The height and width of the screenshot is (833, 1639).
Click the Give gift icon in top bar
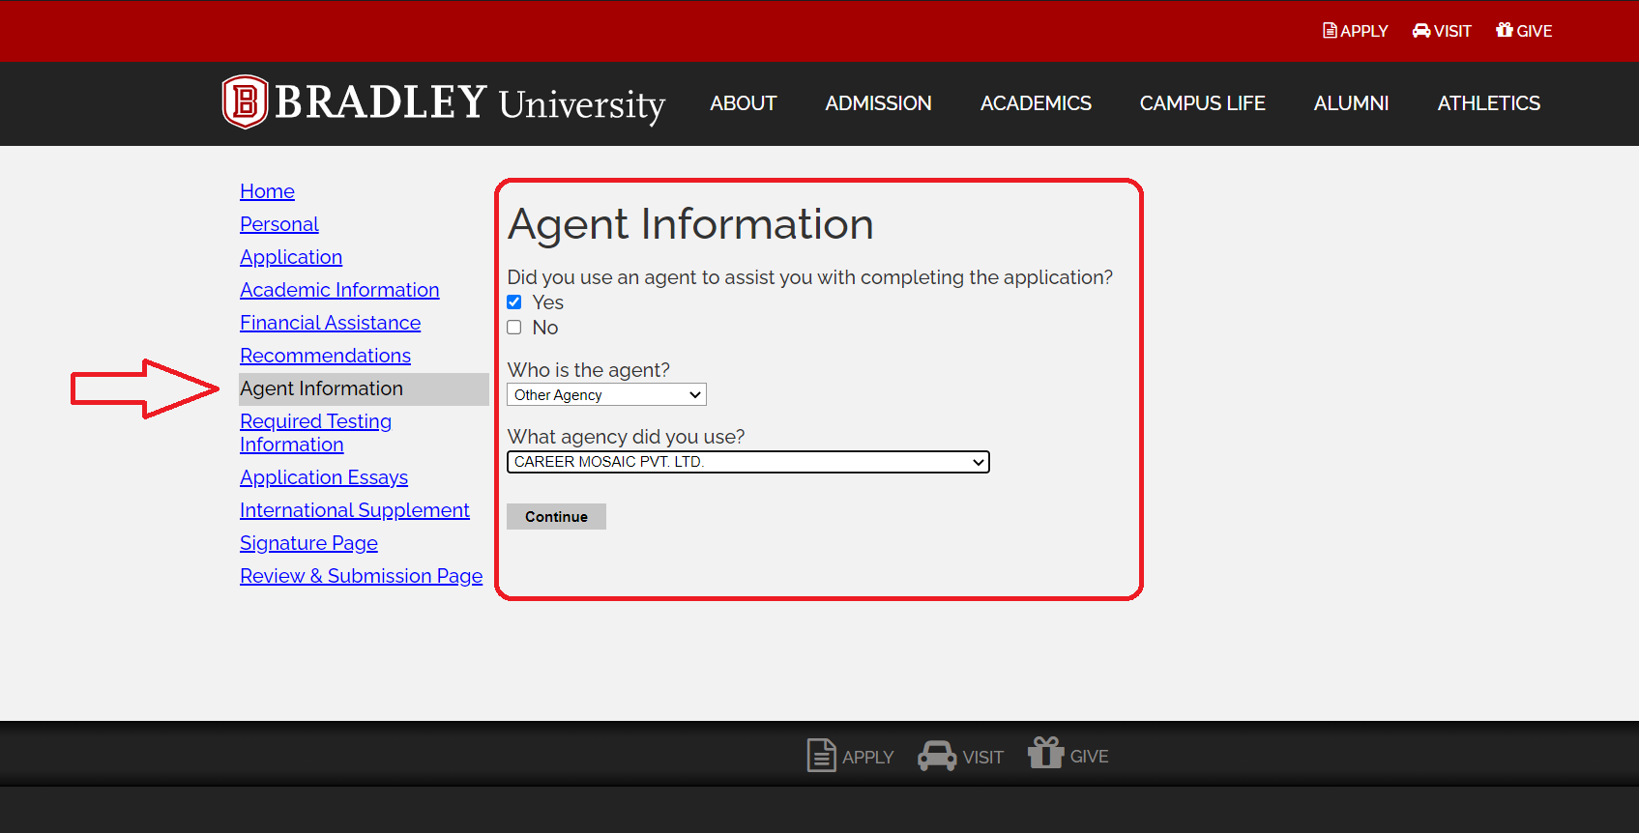(x=1505, y=30)
